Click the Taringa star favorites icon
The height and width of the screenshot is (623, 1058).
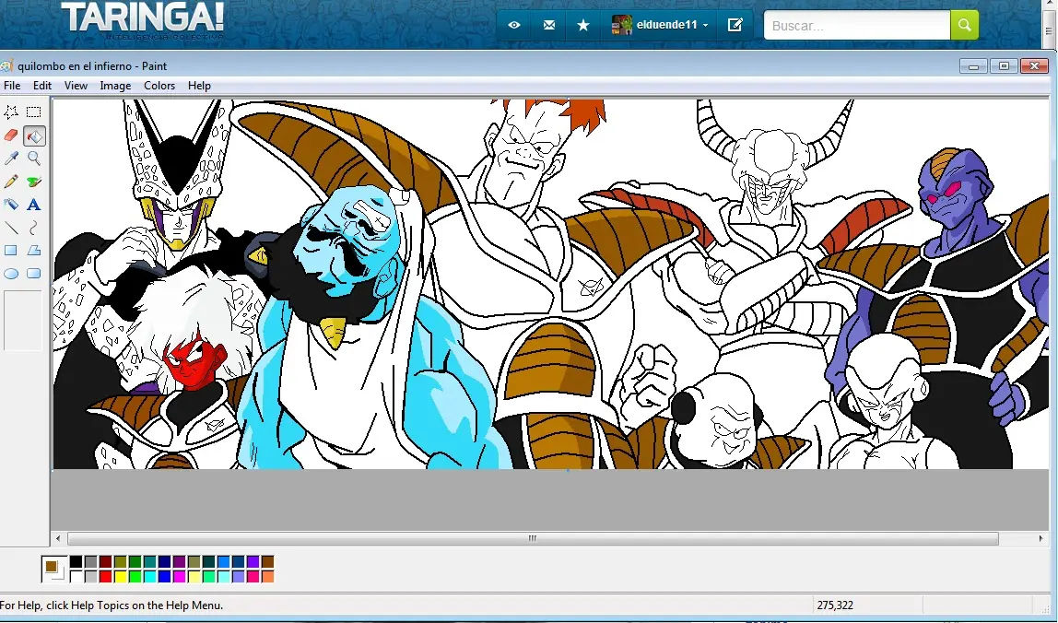(583, 25)
